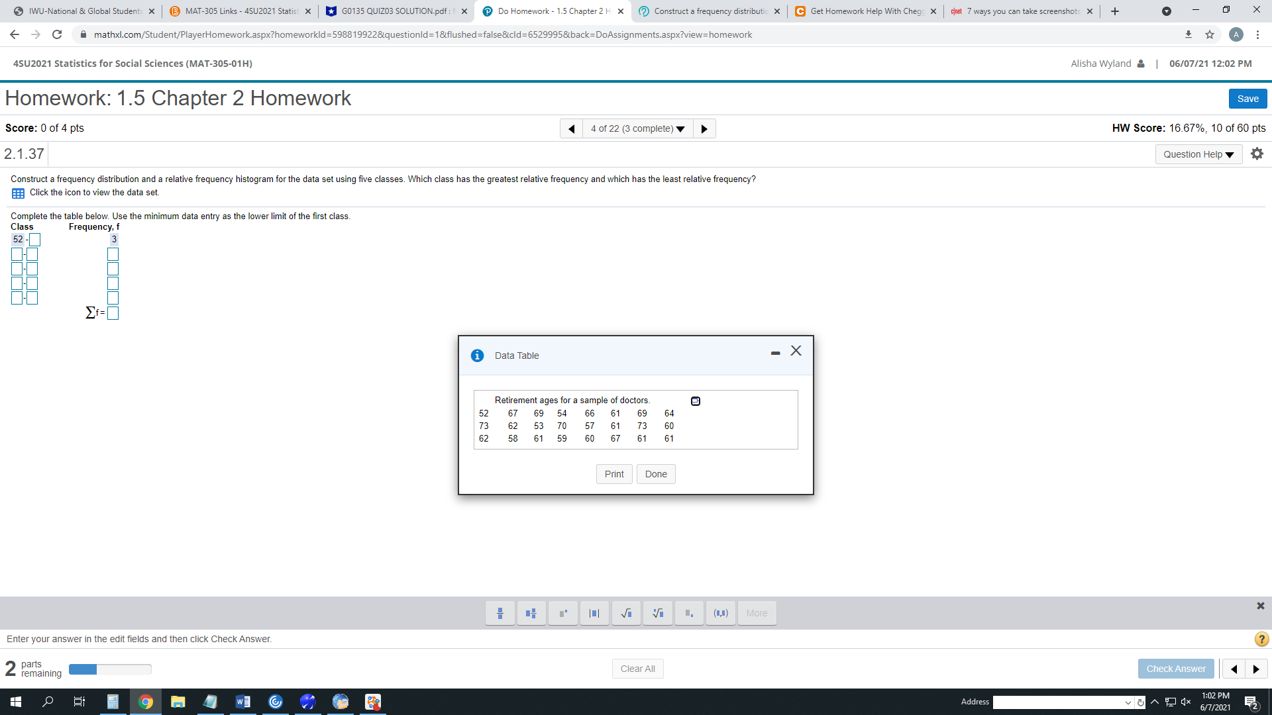
Task: Select the fraction template icon
Action: coord(500,613)
